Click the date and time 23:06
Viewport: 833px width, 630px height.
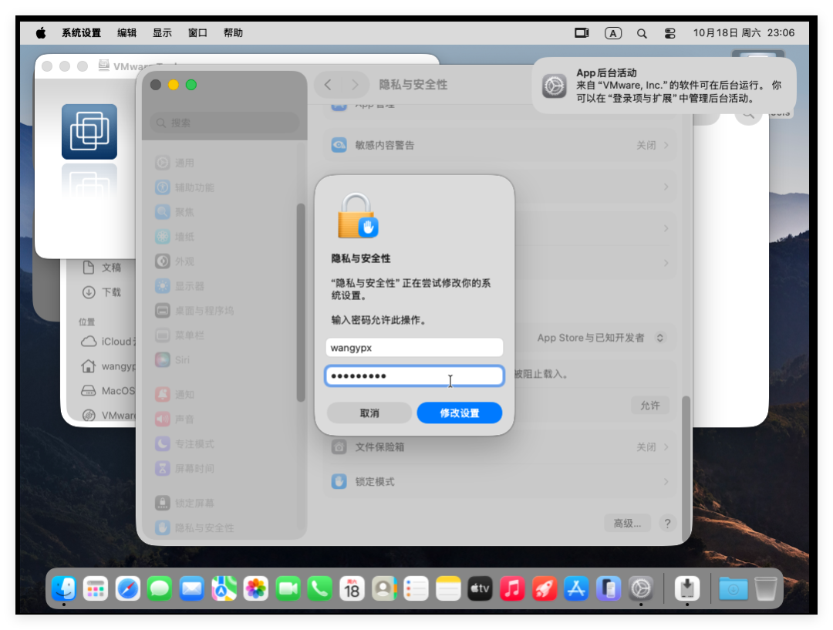pyautogui.click(x=744, y=33)
